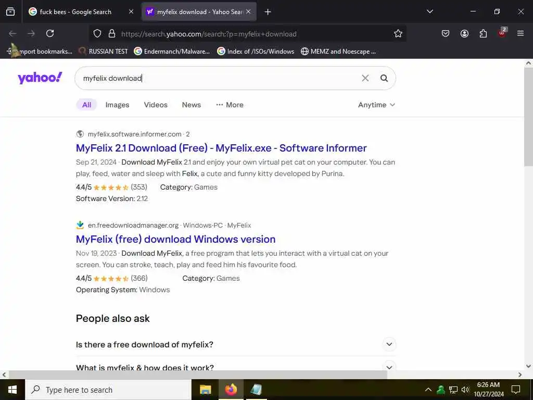
Task: Open volume control in system tray
Action: pos(465,390)
